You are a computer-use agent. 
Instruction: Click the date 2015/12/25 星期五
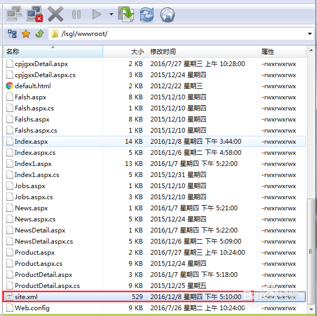pyautogui.click(x=178, y=286)
